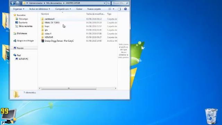Open Incluir en biblioteca dropdown
The image size is (222, 125).
[40, 9]
